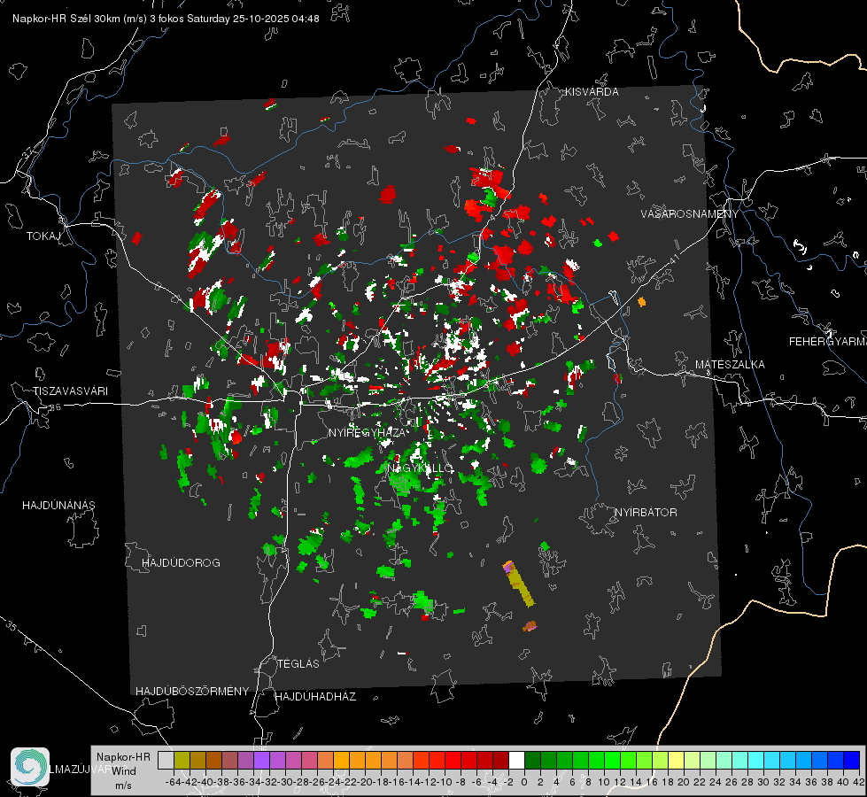Click the NAGYKÁLLÓ town label

(x=421, y=468)
